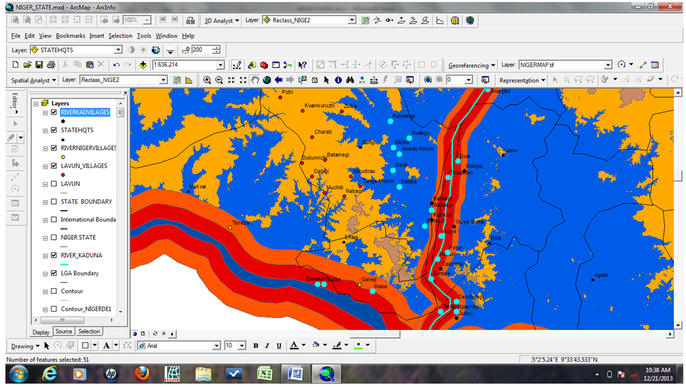Click the font color swatch
Viewport: 686px width, 387px height.
click(294, 346)
